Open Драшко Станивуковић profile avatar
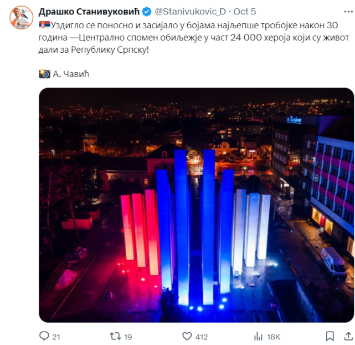355x345 pixels. 21,17
